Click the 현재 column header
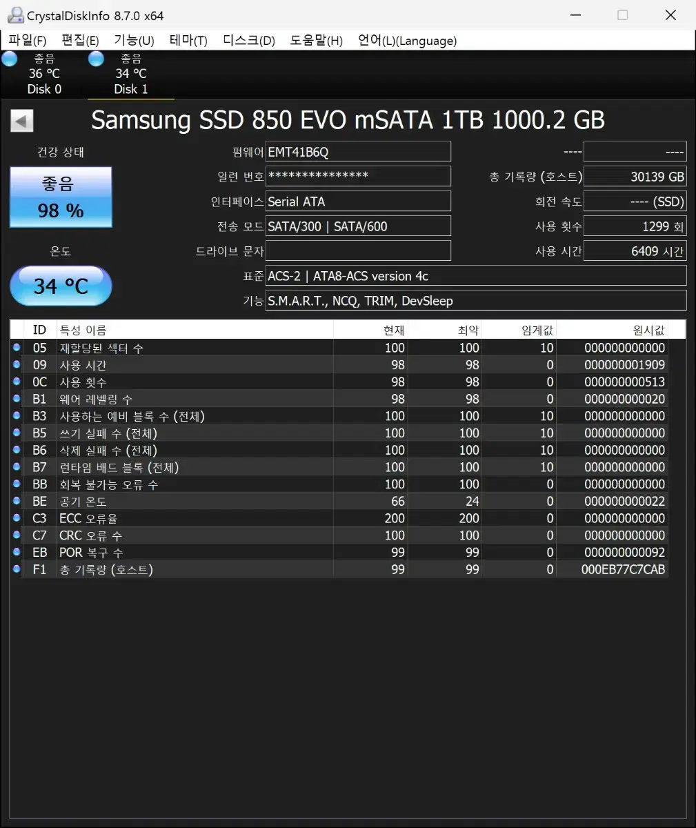Screen dimensions: 696x828 coord(370,330)
